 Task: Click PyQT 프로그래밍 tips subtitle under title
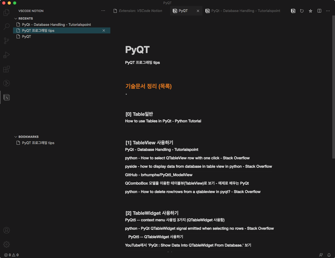coord(142,63)
